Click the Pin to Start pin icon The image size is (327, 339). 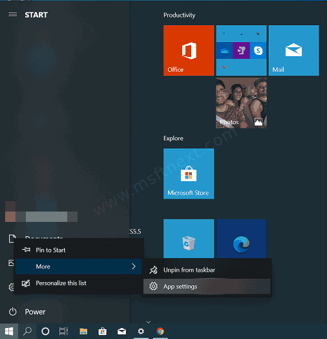tap(26, 250)
